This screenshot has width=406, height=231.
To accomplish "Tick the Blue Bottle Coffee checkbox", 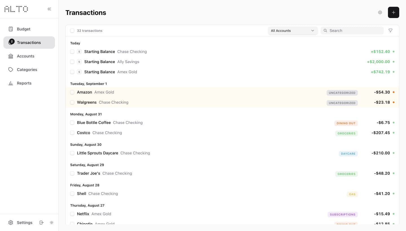I will click(x=72, y=123).
